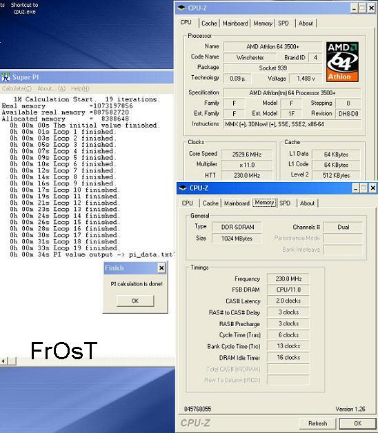Open the Help menu in Super PI
The image size is (378, 433).
(80, 89)
